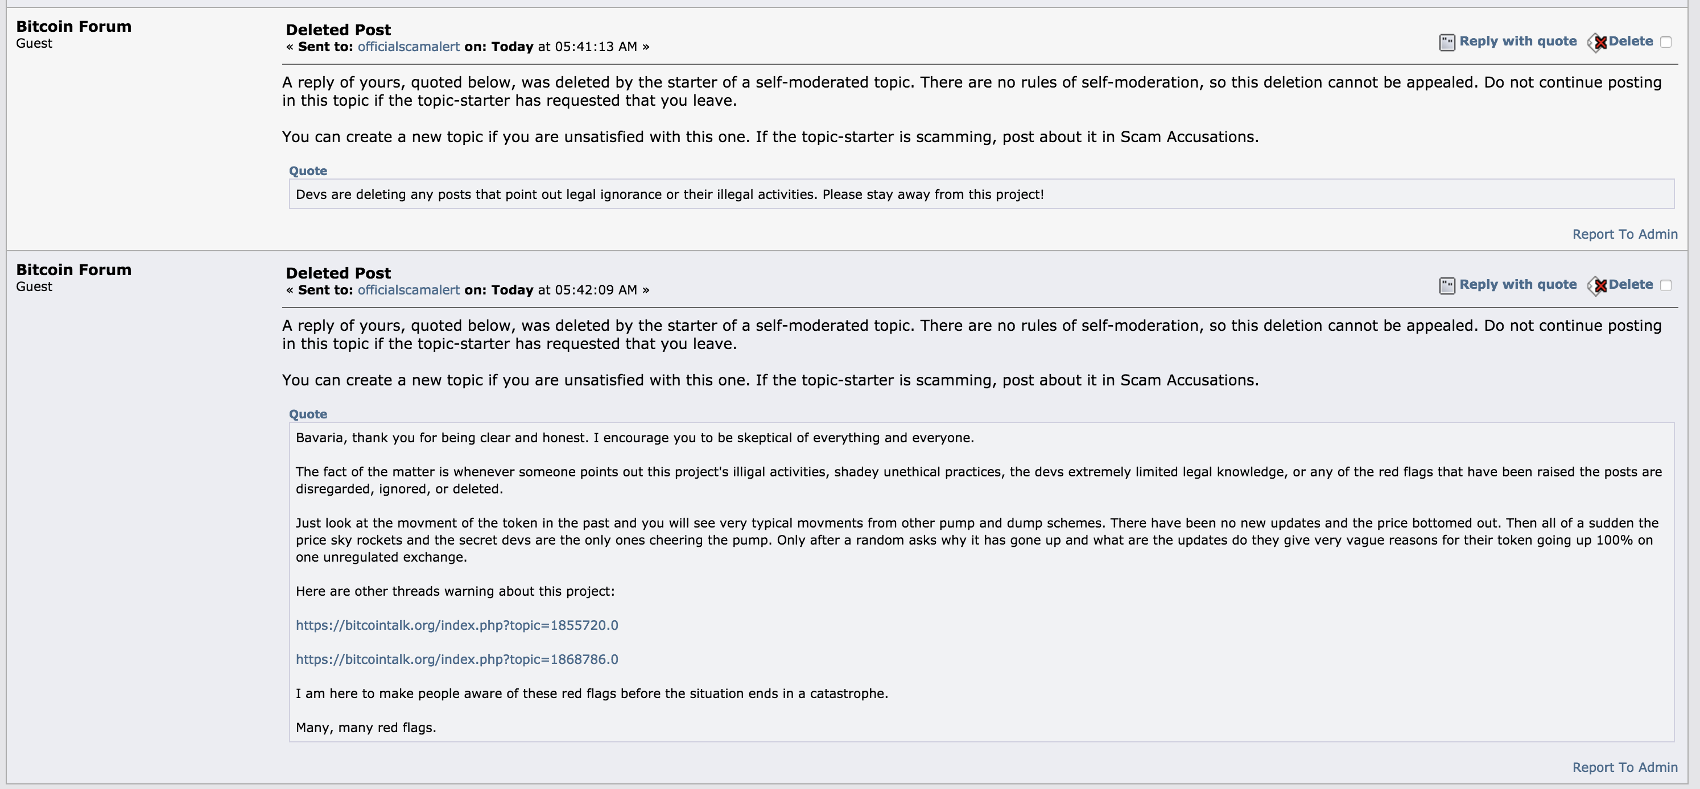Click the second "Deleted Post" subject title

click(x=339, y=273)
